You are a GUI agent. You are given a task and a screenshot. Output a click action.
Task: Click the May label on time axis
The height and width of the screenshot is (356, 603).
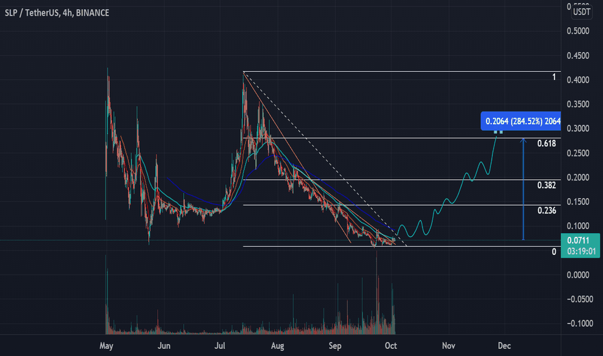pos(106,346)
